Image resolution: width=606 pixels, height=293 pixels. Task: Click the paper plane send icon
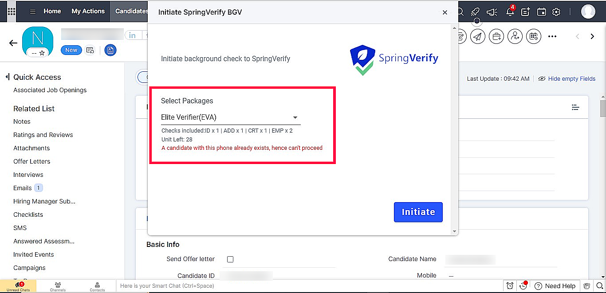(478, 36)
